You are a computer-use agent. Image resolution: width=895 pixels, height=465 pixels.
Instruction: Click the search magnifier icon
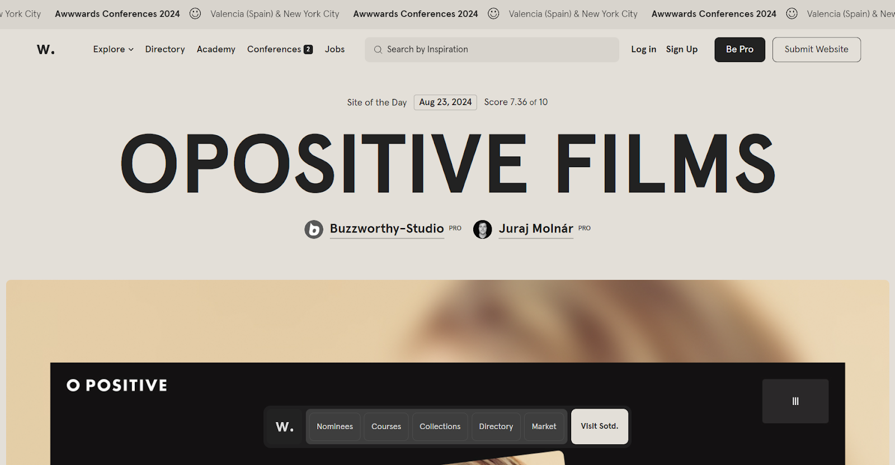[x=378, y=50]
